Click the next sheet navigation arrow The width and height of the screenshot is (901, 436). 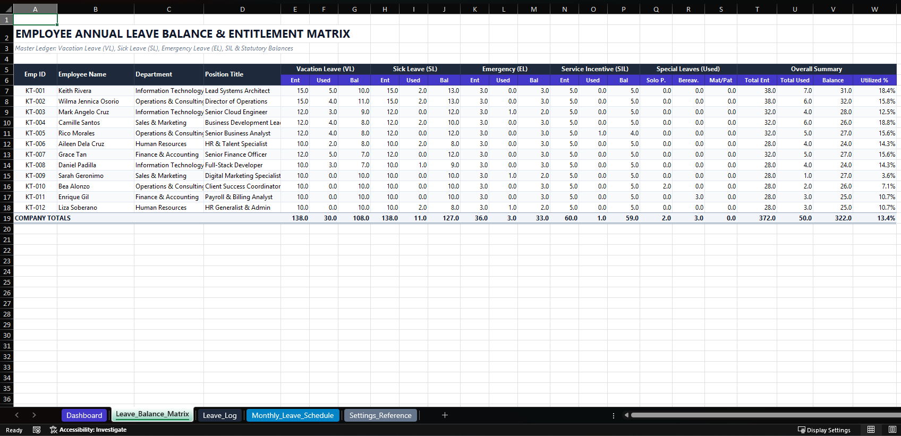[x=34, y=415]
